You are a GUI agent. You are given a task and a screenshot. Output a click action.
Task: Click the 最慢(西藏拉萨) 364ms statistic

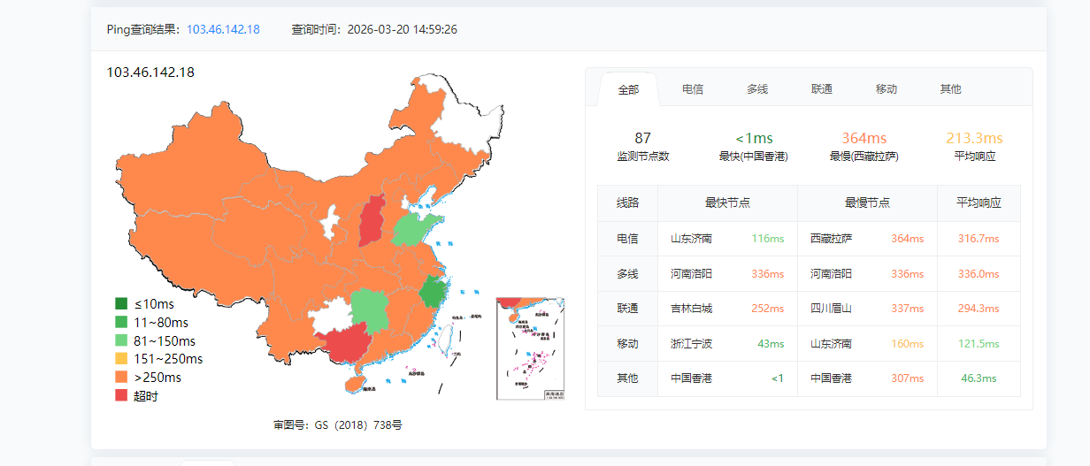(x=864, y=146)
